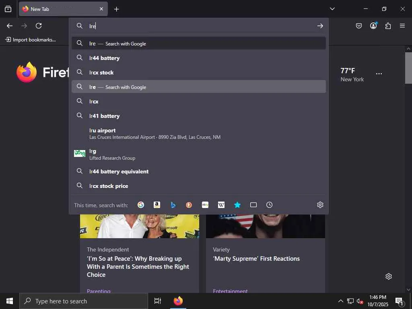Search this time with Amazon icon

point(157,205)
